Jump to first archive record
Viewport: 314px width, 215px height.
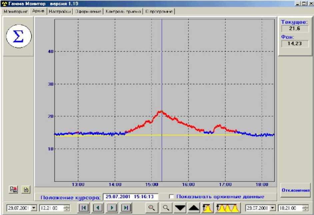point(84,208)
